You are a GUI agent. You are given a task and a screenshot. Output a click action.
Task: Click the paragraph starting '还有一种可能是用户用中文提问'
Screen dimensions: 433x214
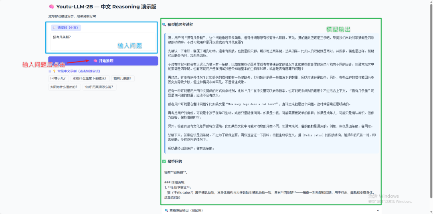click(271, 93)
